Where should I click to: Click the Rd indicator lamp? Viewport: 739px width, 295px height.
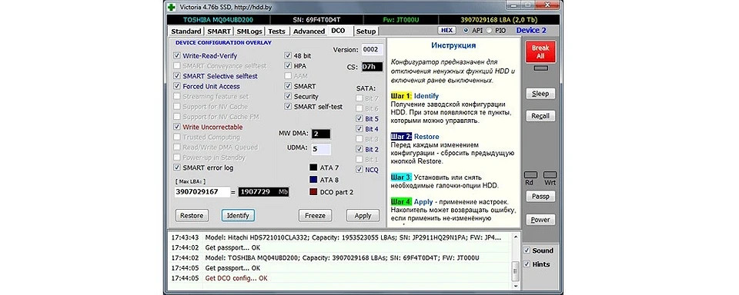pyautogui.click(x=530, y=174)
